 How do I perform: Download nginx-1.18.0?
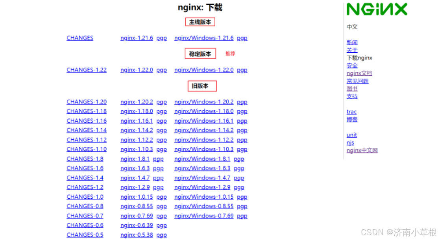[137, 111]
